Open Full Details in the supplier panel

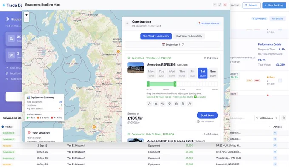pyautogui.click(x=277, y=19)
